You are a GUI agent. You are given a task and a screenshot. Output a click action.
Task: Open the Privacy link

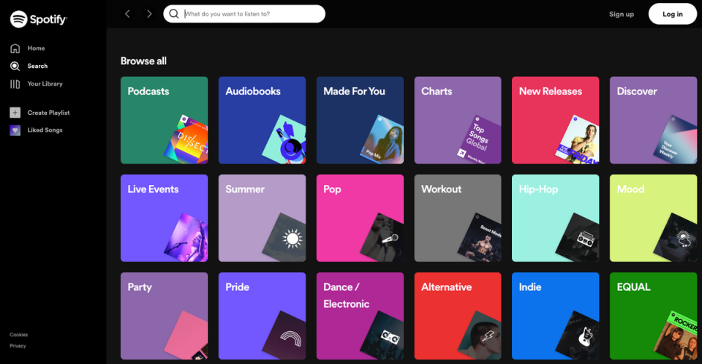[x=18, y=346]
